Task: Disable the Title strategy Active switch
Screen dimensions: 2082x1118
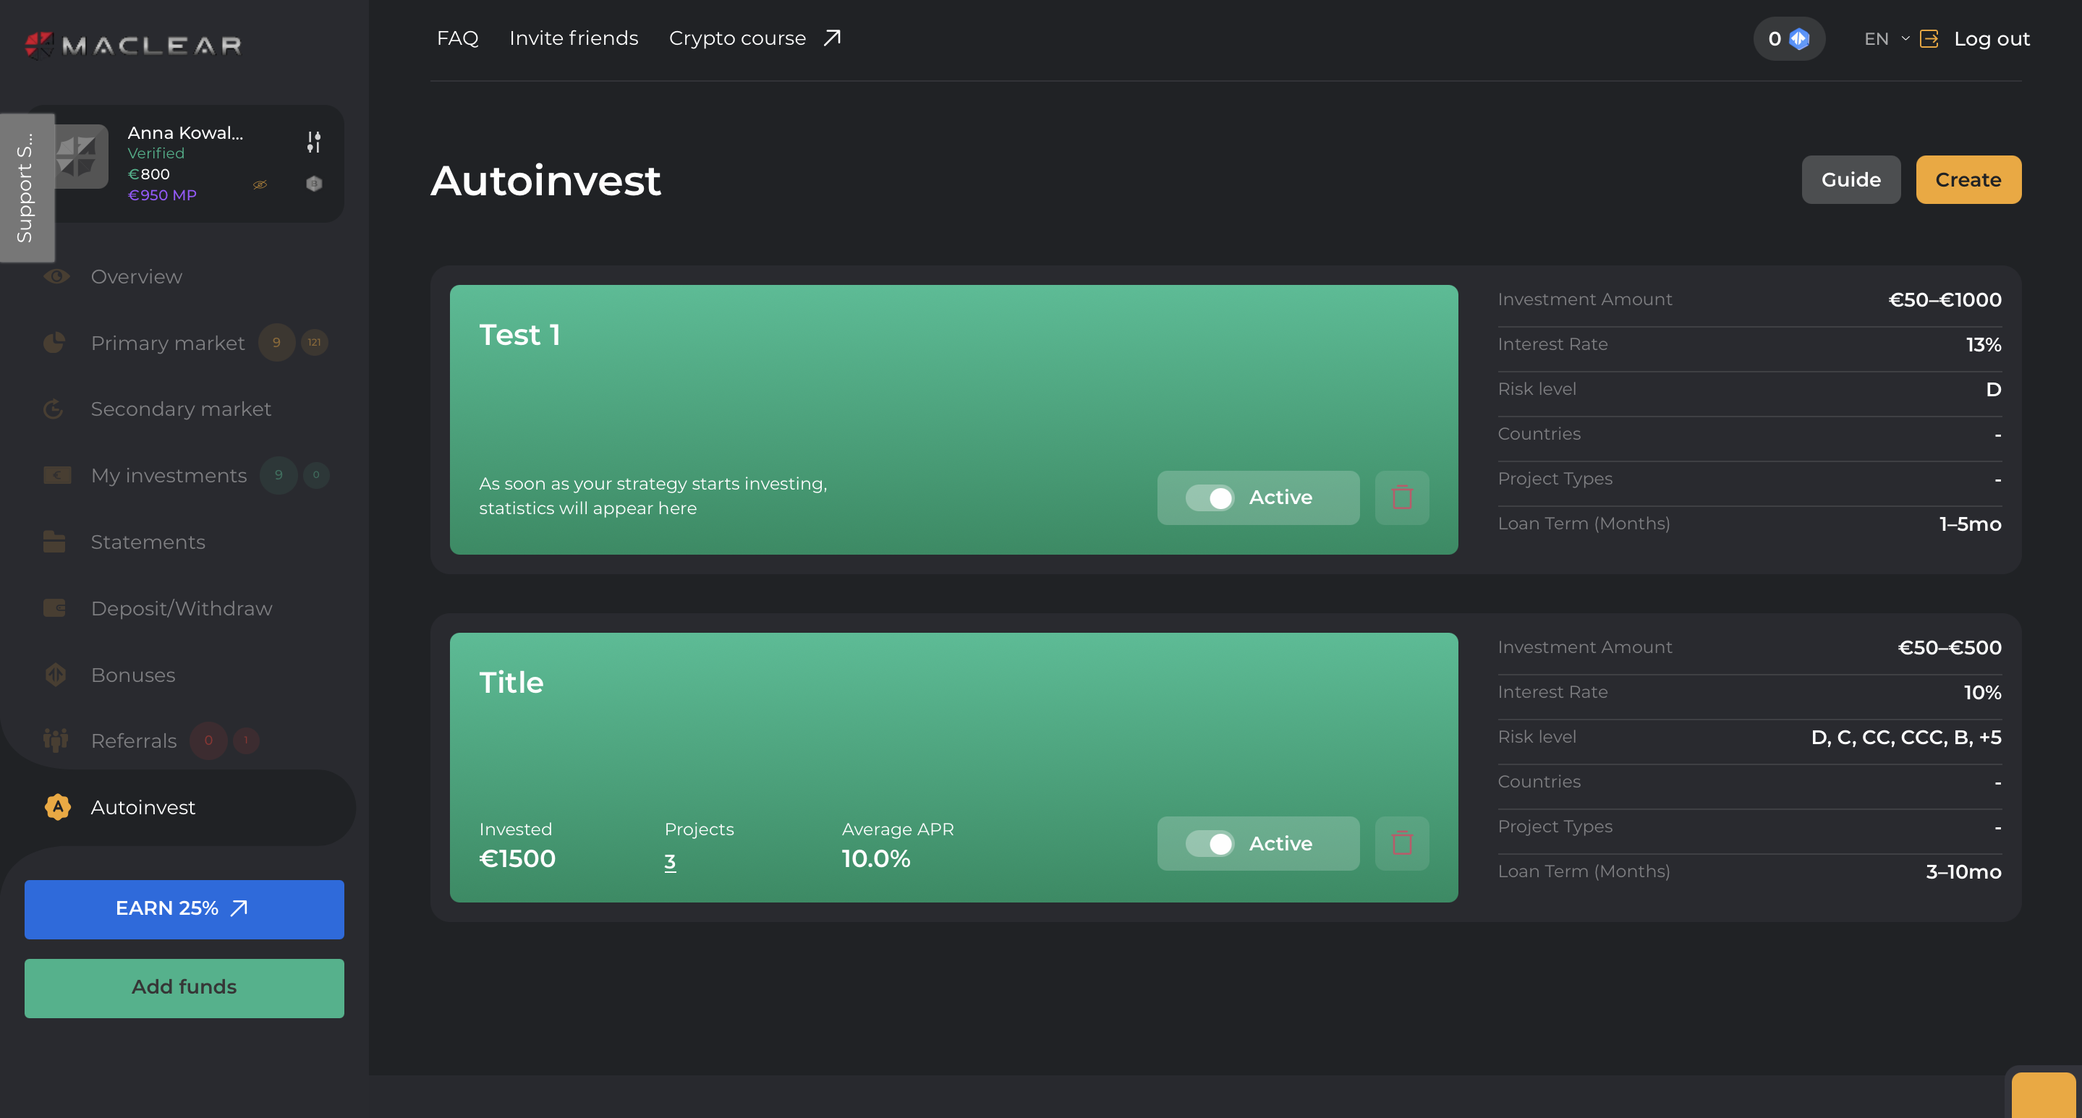Action: 1209,843
